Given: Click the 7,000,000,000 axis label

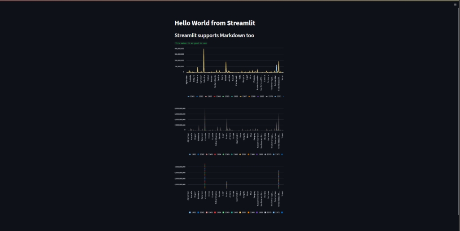Looking at the screenshot, I should coord(180,167).
